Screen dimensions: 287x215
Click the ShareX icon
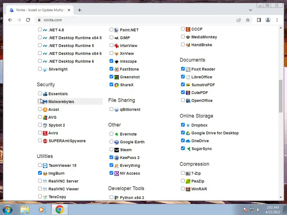(x=116, y=85)
